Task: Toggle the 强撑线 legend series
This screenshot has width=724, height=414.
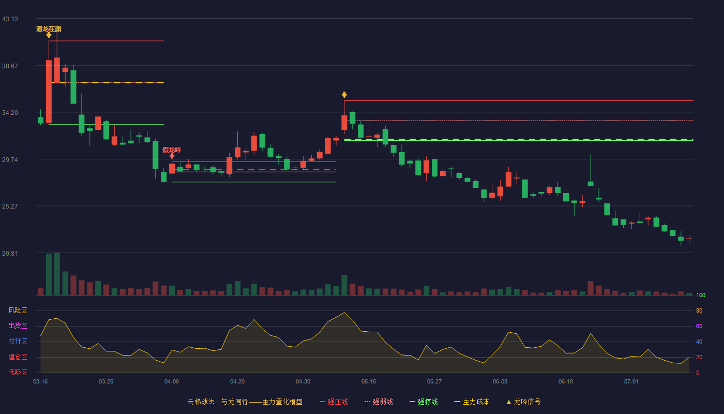Action: [x=424, y=402]
